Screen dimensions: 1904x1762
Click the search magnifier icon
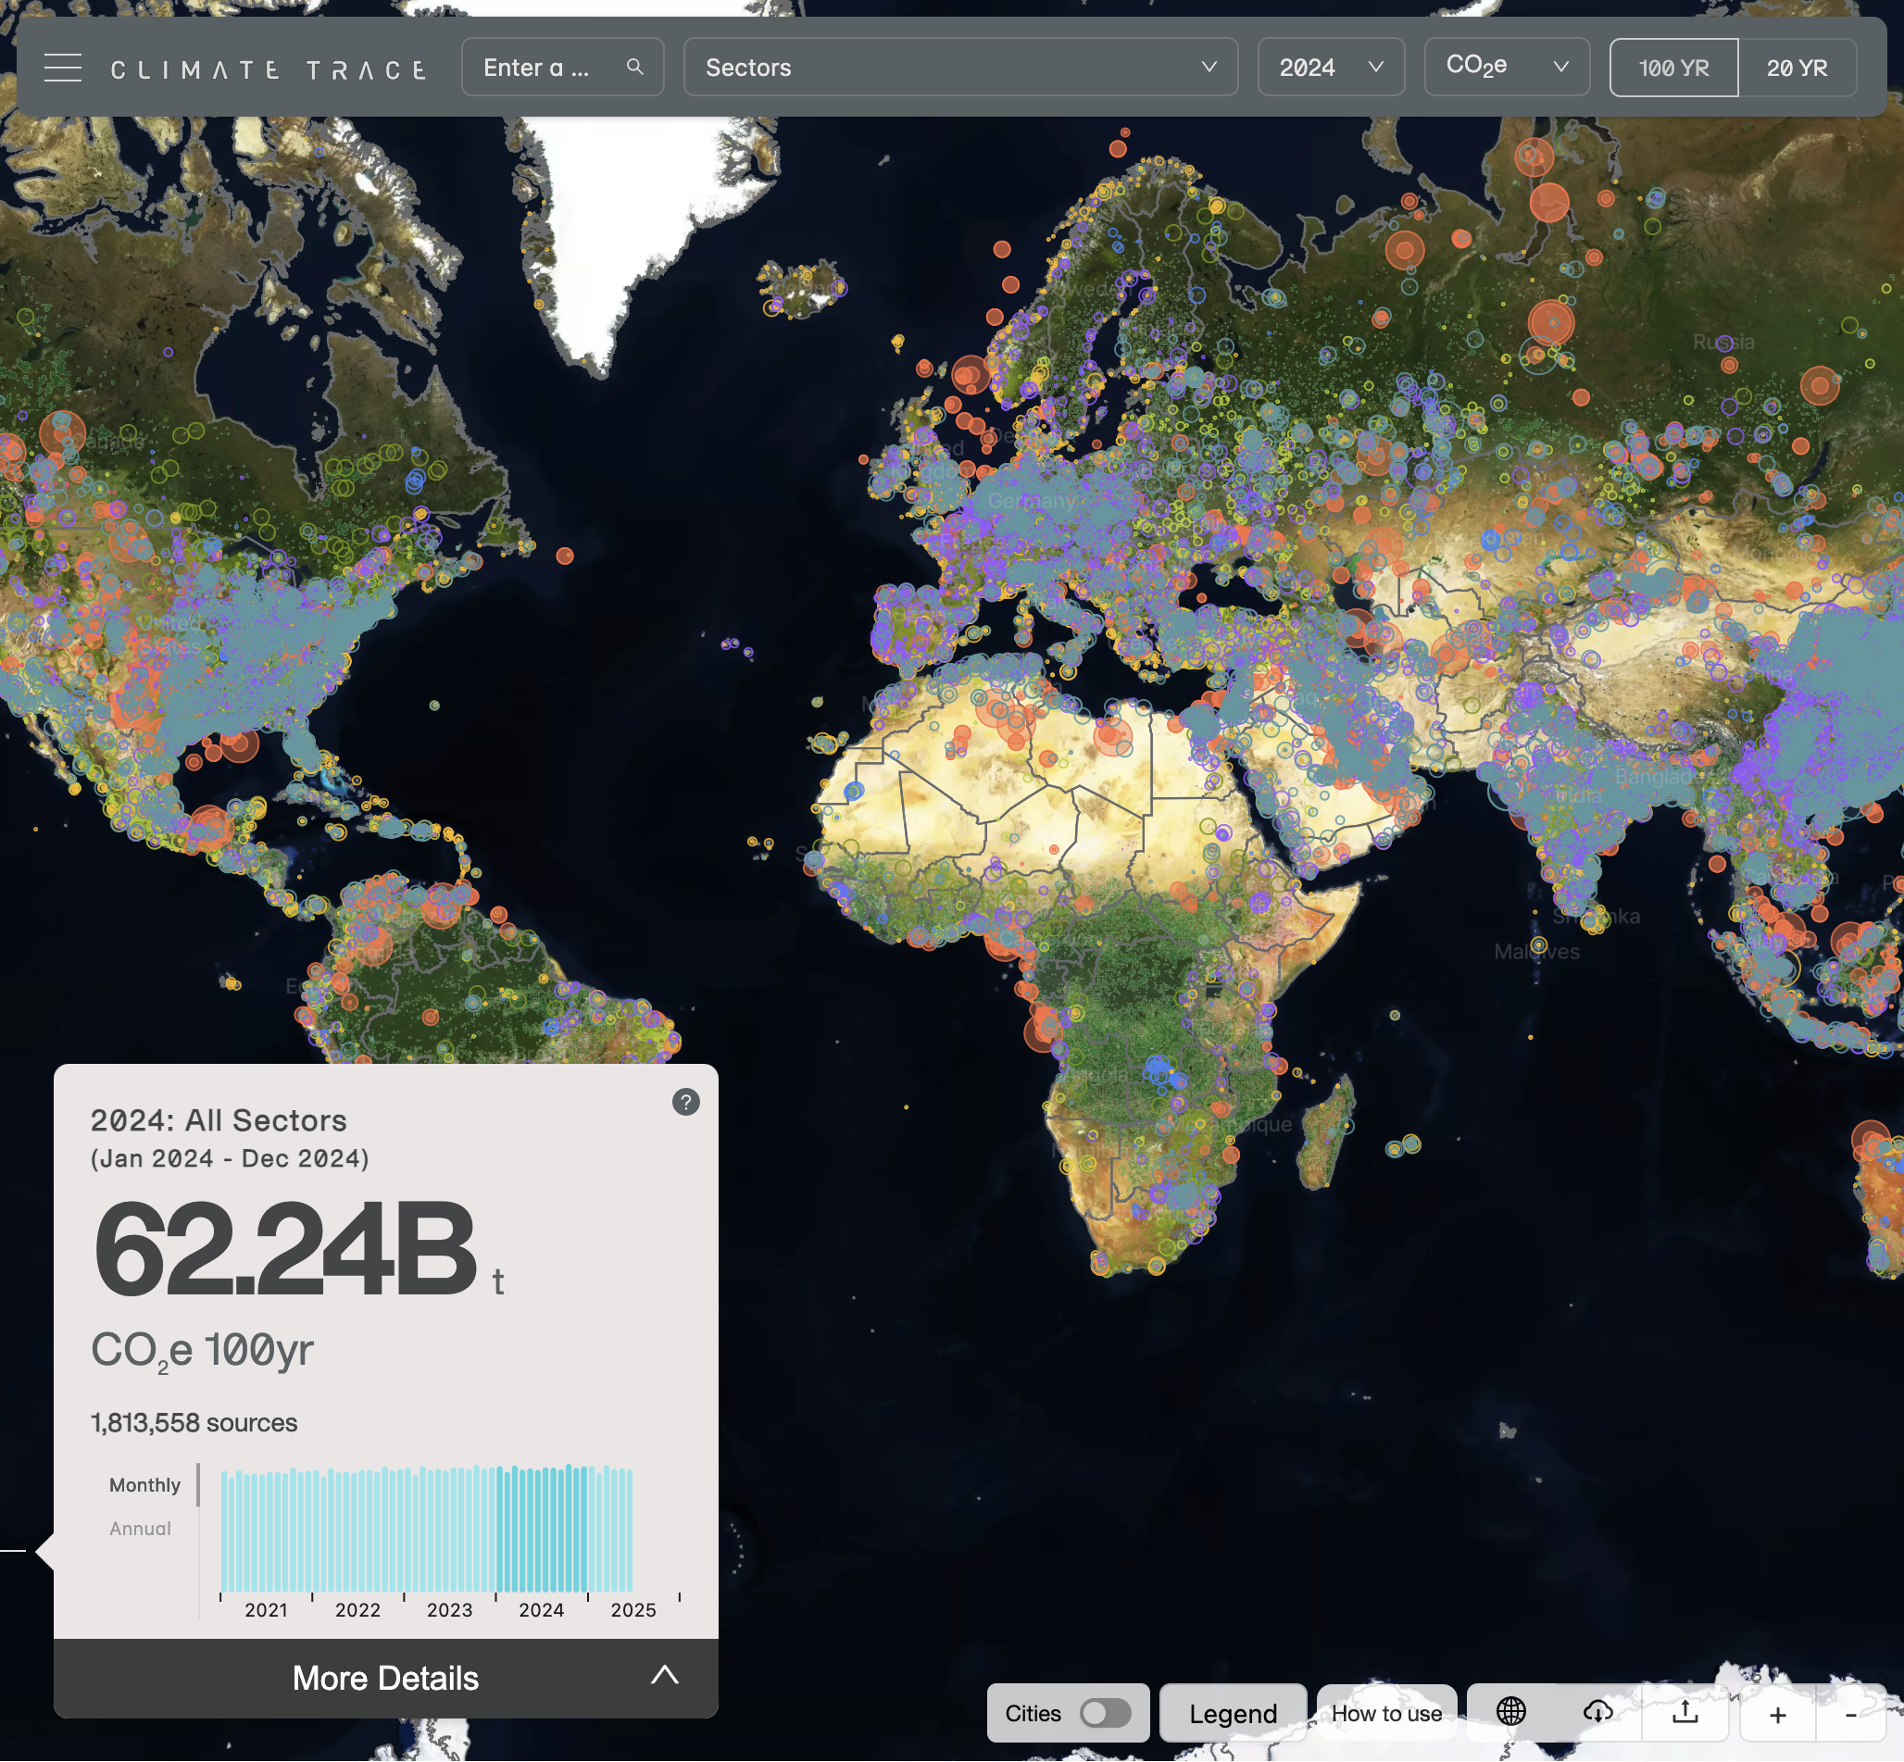[x=635, y=67]
